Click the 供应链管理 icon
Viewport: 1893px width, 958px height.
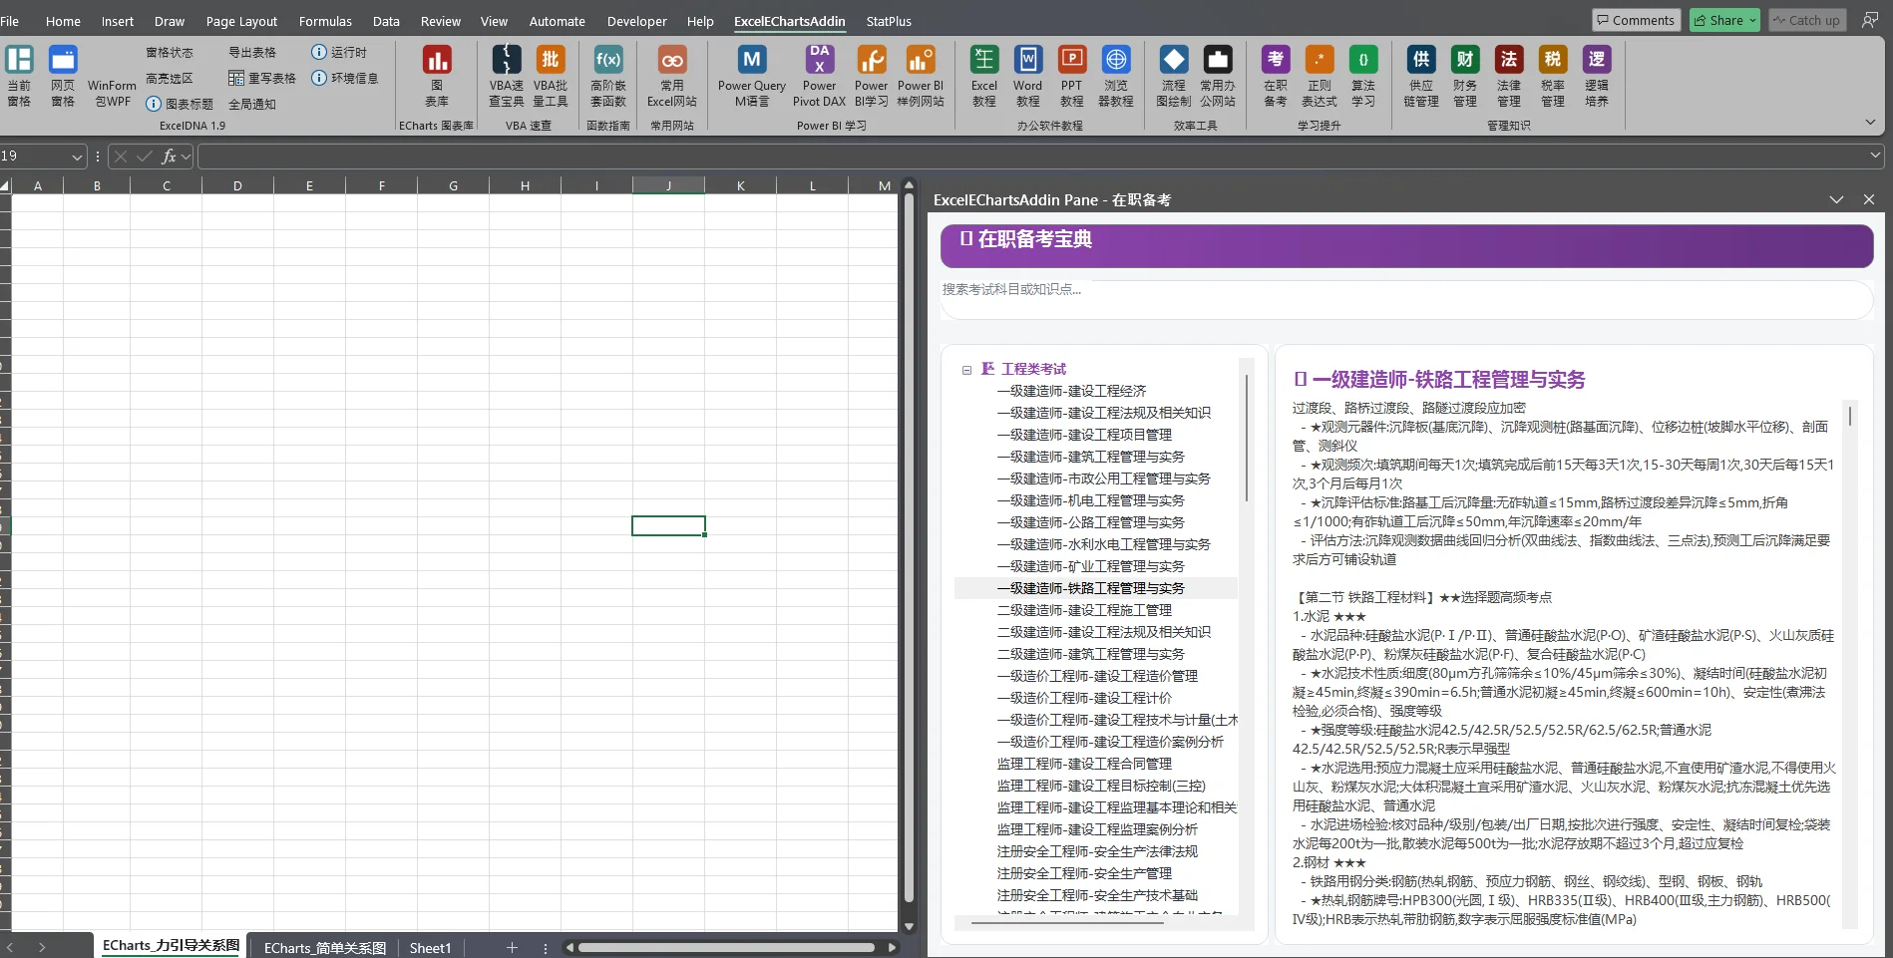[x=1420, y=59]
